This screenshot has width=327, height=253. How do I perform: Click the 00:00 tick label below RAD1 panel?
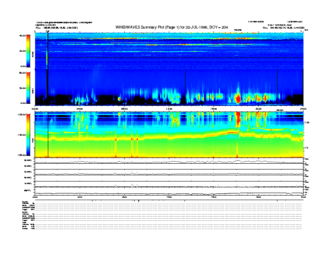[x=35, y=109]
